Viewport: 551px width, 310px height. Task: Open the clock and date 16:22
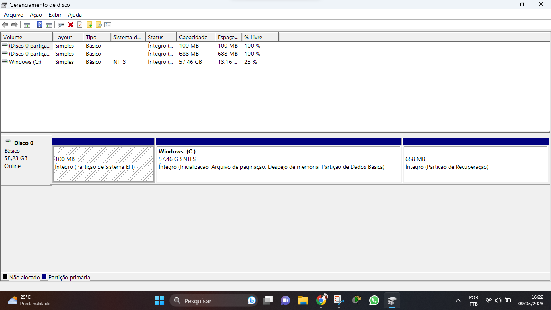click(x=531, y=300)
